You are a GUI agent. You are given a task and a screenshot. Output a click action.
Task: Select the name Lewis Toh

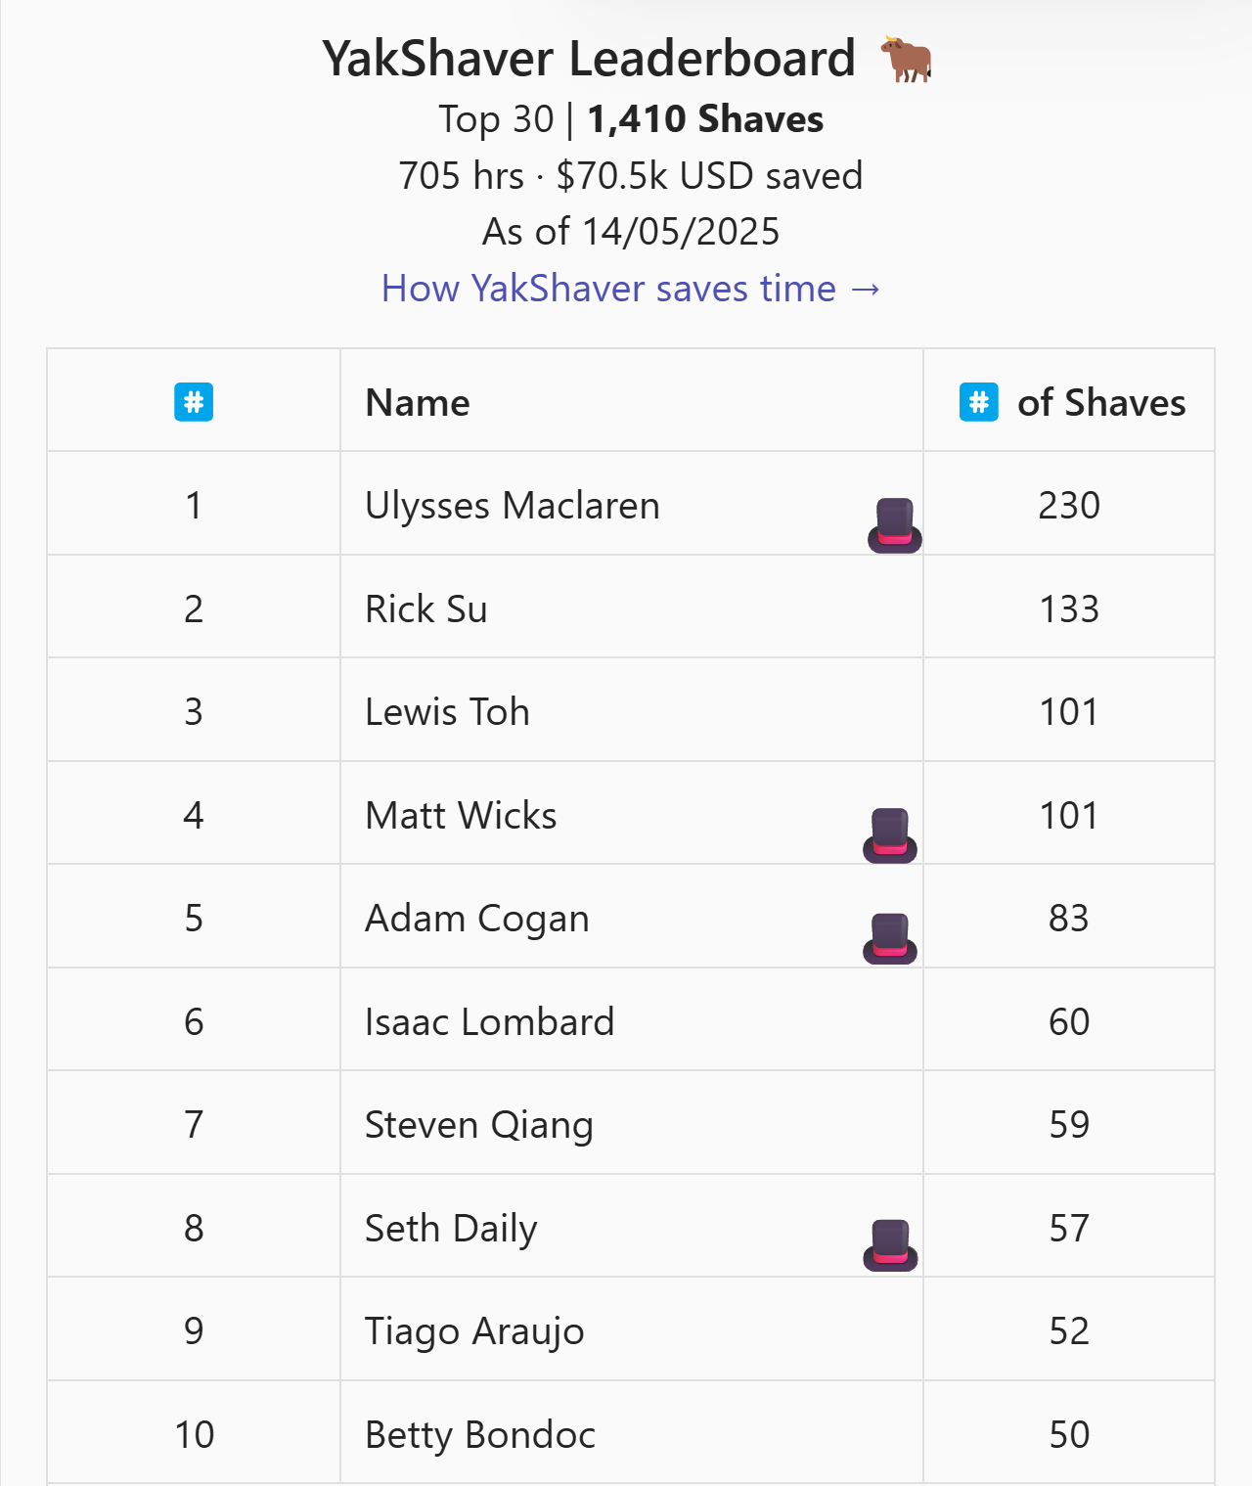click(447, 712)
